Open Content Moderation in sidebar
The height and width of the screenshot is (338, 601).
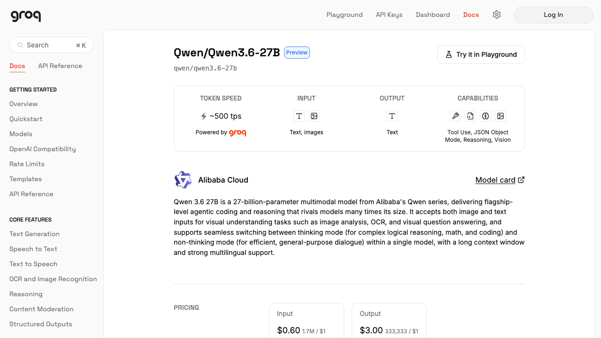(x=41, y=309)
